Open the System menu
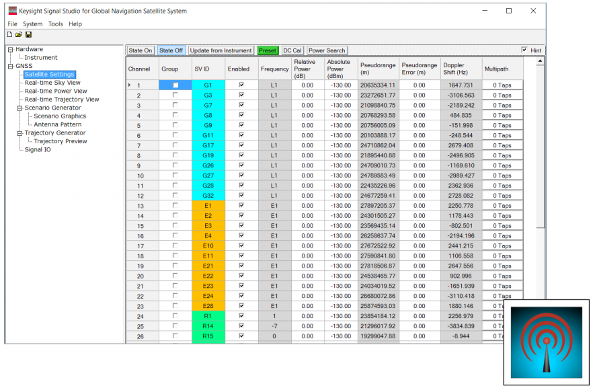 click(x=32, y=24)
